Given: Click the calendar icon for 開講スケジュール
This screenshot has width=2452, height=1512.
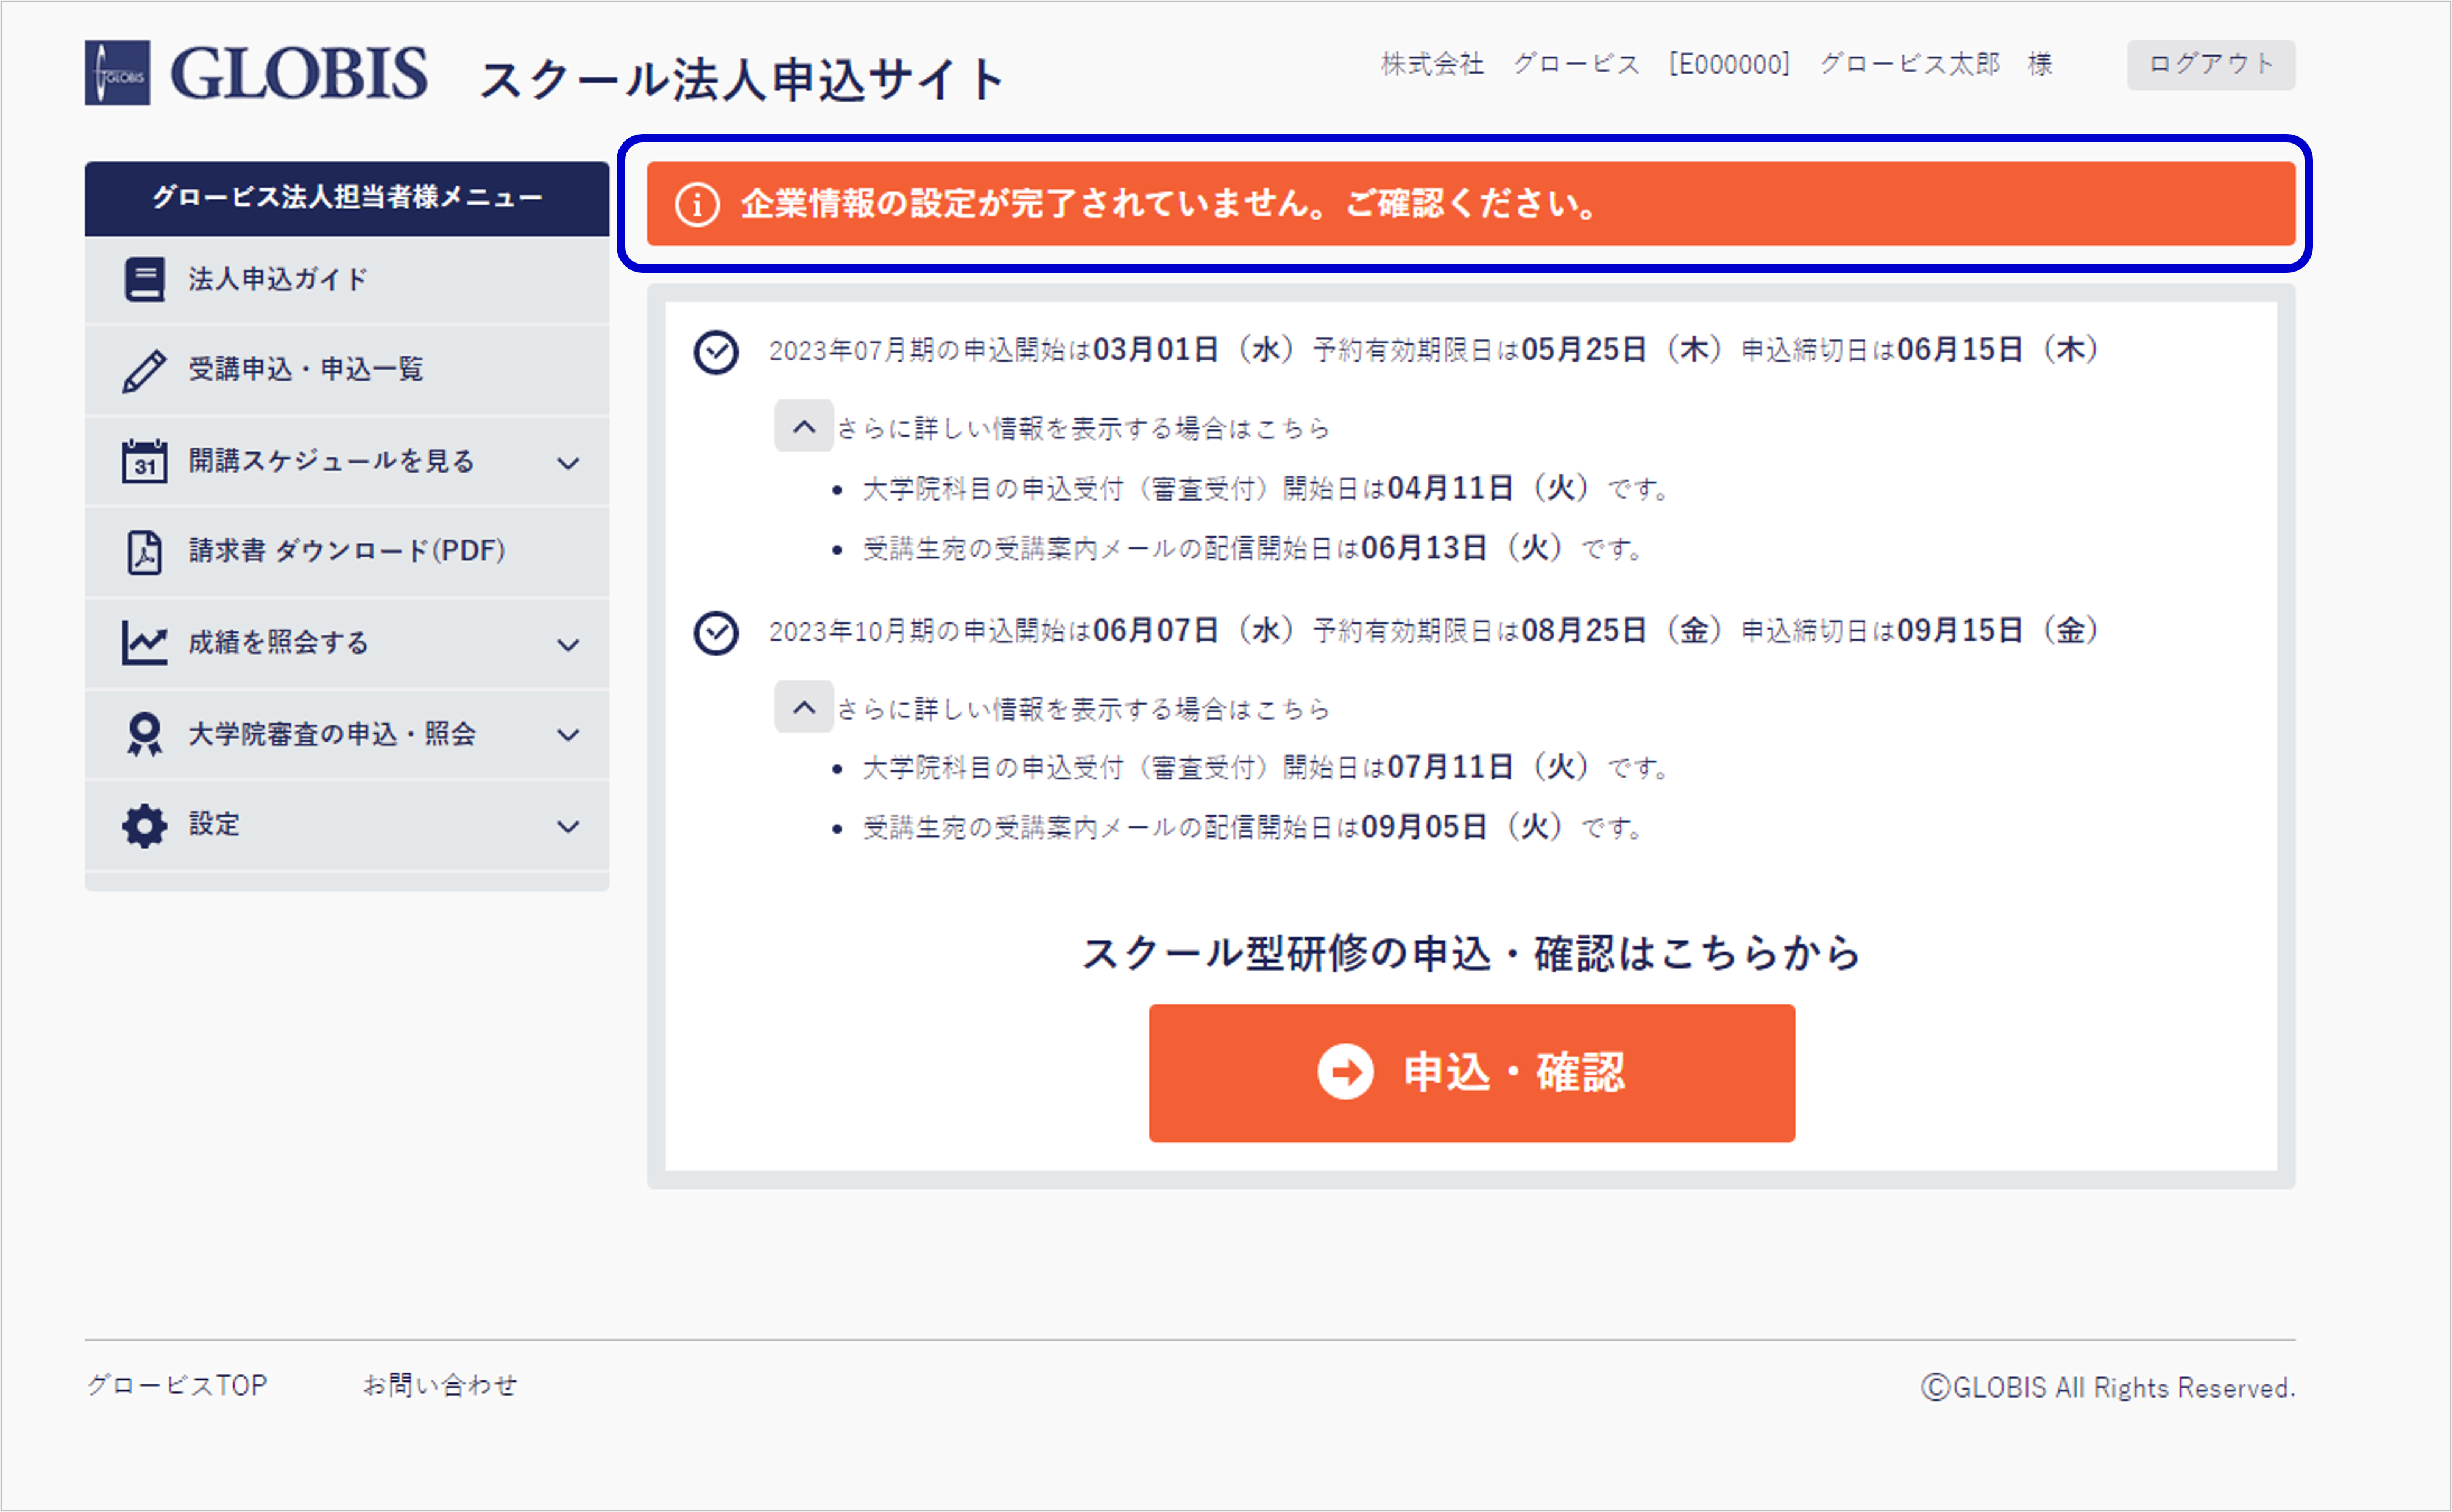Looking at the screenshot, I should (x=144, y=461).
